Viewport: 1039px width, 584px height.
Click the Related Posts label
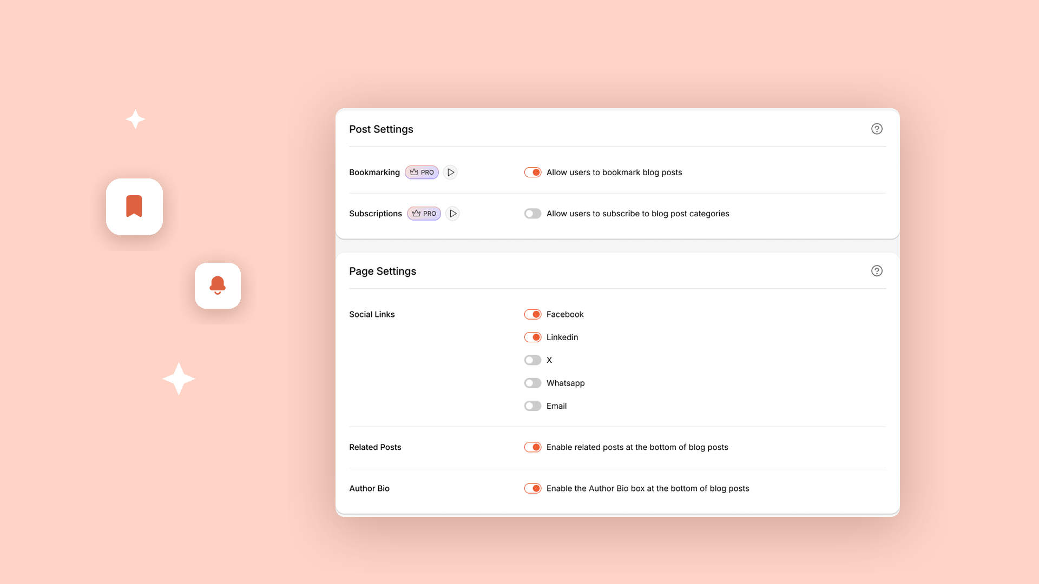(x=375, y=447)
